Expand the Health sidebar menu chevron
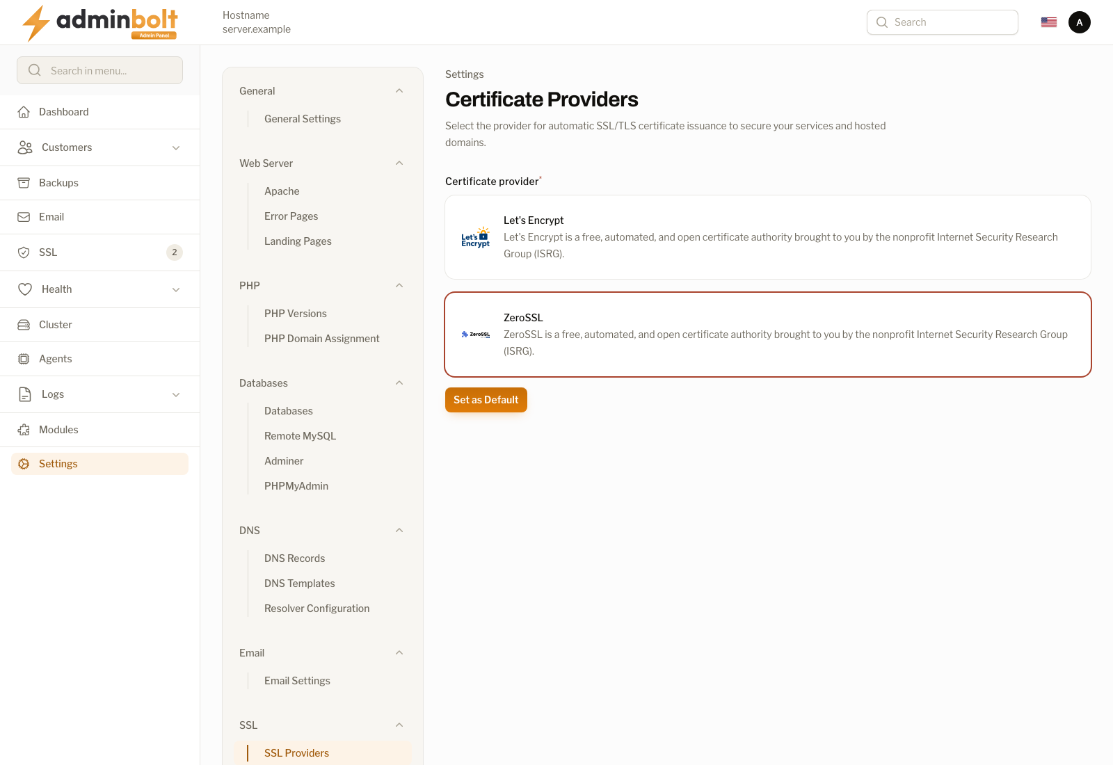The width and height of the screenshot is (1113, 765). coord(176,289)
